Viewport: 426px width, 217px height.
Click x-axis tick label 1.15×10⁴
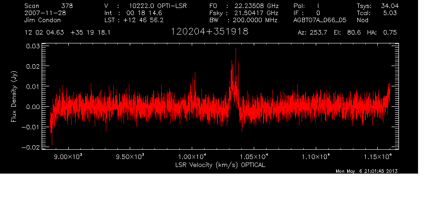pos(378,157)
